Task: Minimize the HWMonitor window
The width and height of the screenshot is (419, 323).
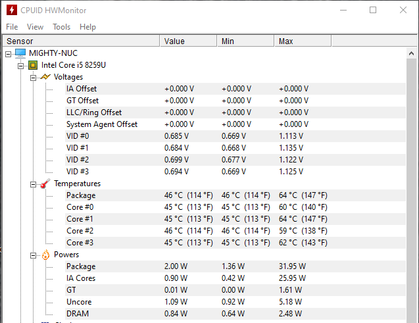Action: pos(343,10)
